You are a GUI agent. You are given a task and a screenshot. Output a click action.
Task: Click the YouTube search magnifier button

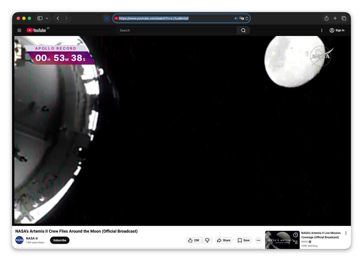point(243,30)
